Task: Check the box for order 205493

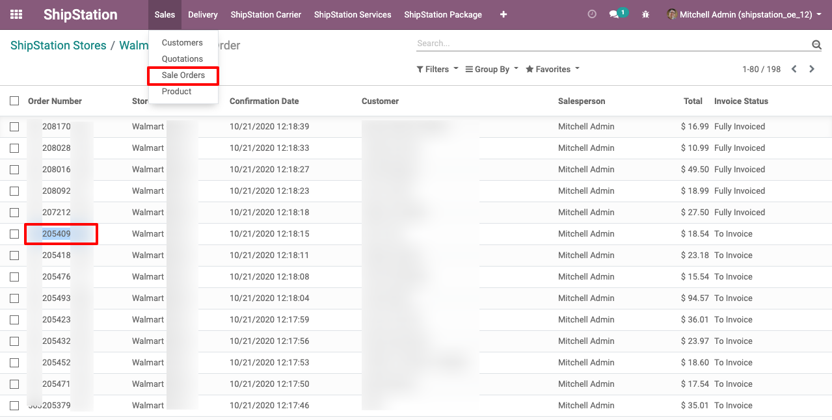Action: (14, 298)
